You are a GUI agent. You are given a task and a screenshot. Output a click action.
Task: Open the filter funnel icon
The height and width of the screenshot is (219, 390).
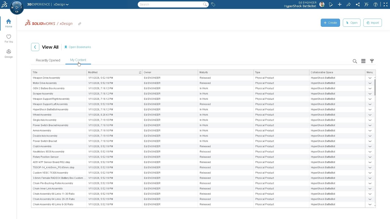click(372, 61)
